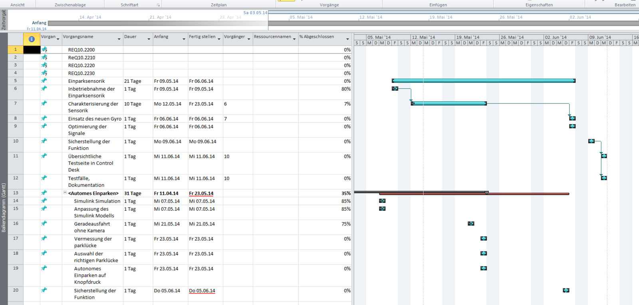Click the pin icon for Simulink Simulation

[44, 201]
